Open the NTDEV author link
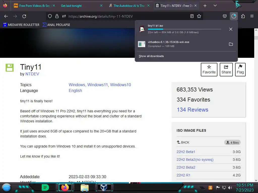 coord(32,74)
